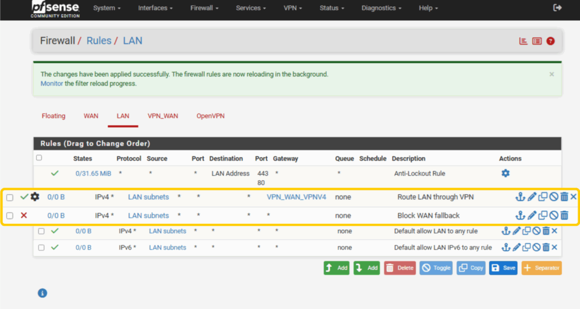Open Anti-Lockout Rule settings gear
This screenshot has width=580, height=309.
(505, 173)
